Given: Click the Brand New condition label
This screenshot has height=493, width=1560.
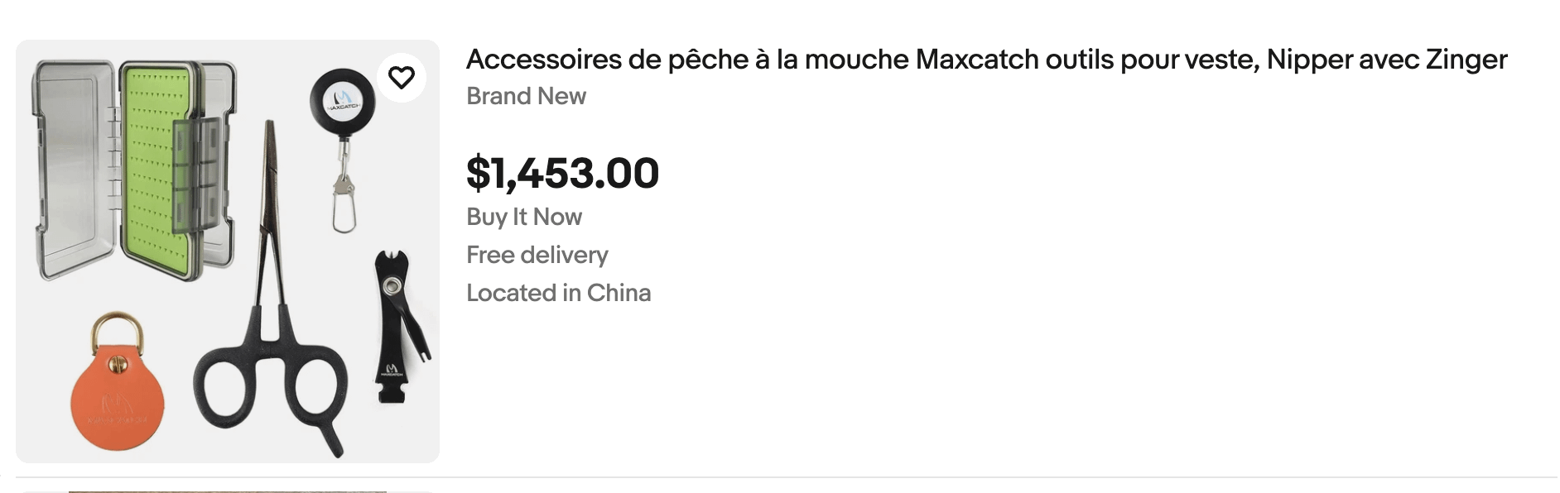Looking at the screenshot, I should point(526,97).
